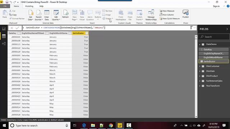Image resolution: width=230 pixels, height=129 pixels.
Task: Click New Quick Measure
Action: click(x=170, y=19)
